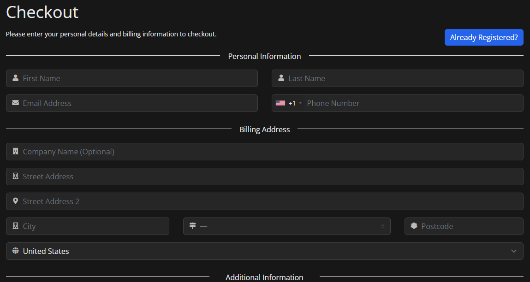
Task: Click the map pin icon beside Street Address 2
Action: [16, 201]
